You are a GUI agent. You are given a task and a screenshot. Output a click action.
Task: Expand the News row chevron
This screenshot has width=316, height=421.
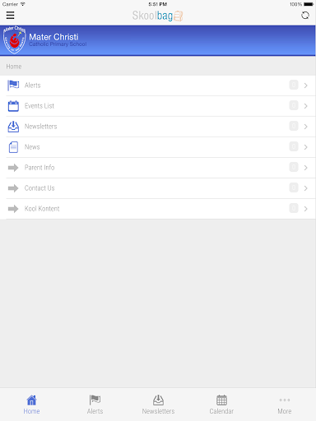tap(305, 147)
